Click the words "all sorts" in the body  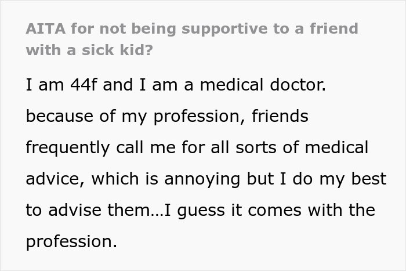tap(238, 148)
